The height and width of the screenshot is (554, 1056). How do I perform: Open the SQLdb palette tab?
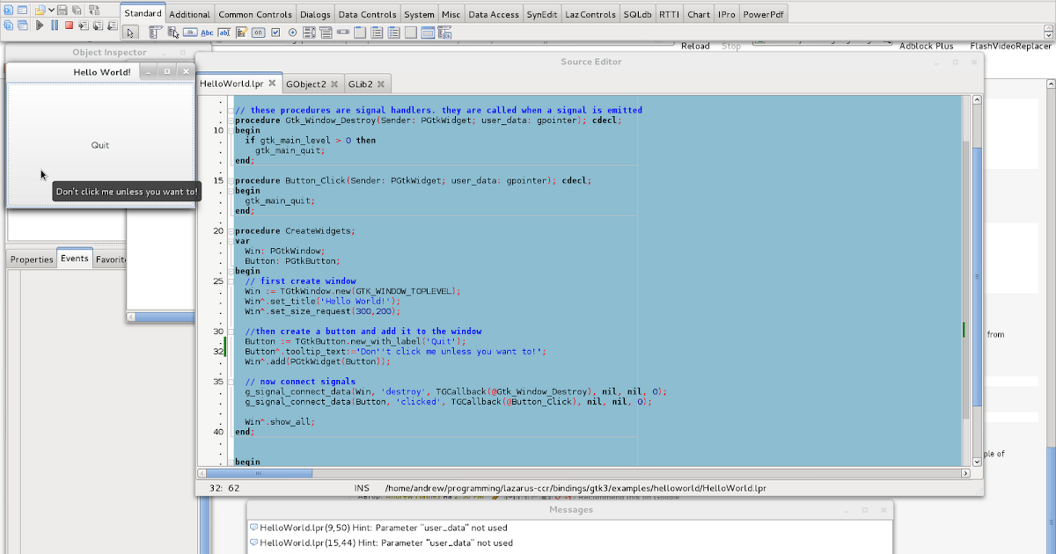click(637, 14)
